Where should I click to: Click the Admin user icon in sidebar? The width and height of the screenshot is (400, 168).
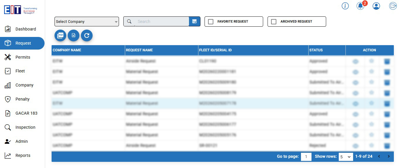click(x=8, y=141)
